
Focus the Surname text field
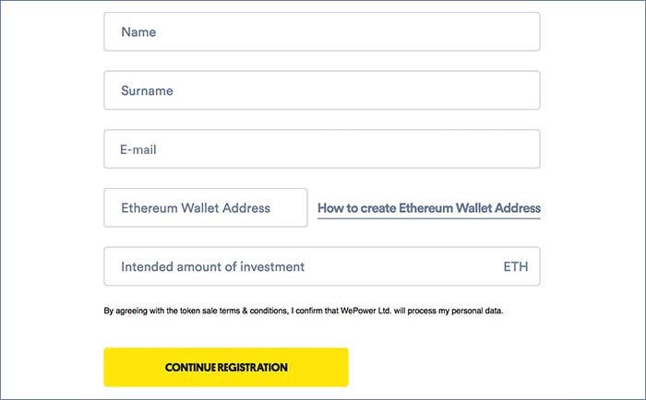pyautogui.click(x=321, y=91)
